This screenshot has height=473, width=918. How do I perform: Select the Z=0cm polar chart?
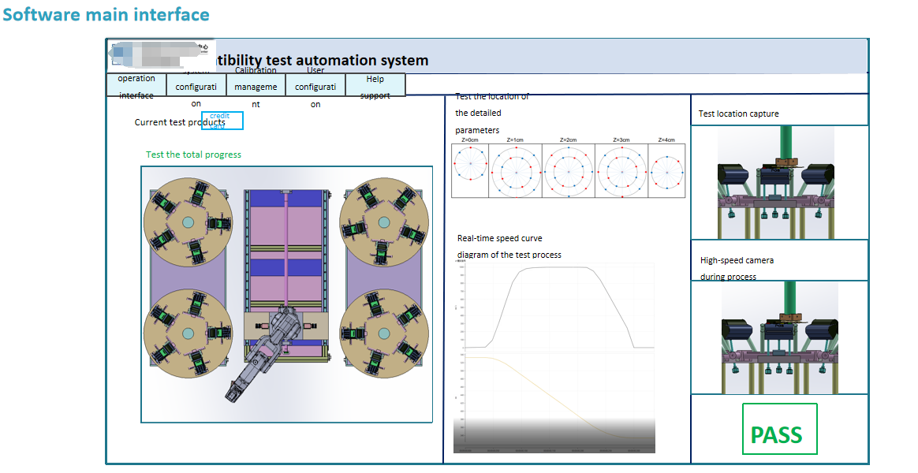pos(470,170)
